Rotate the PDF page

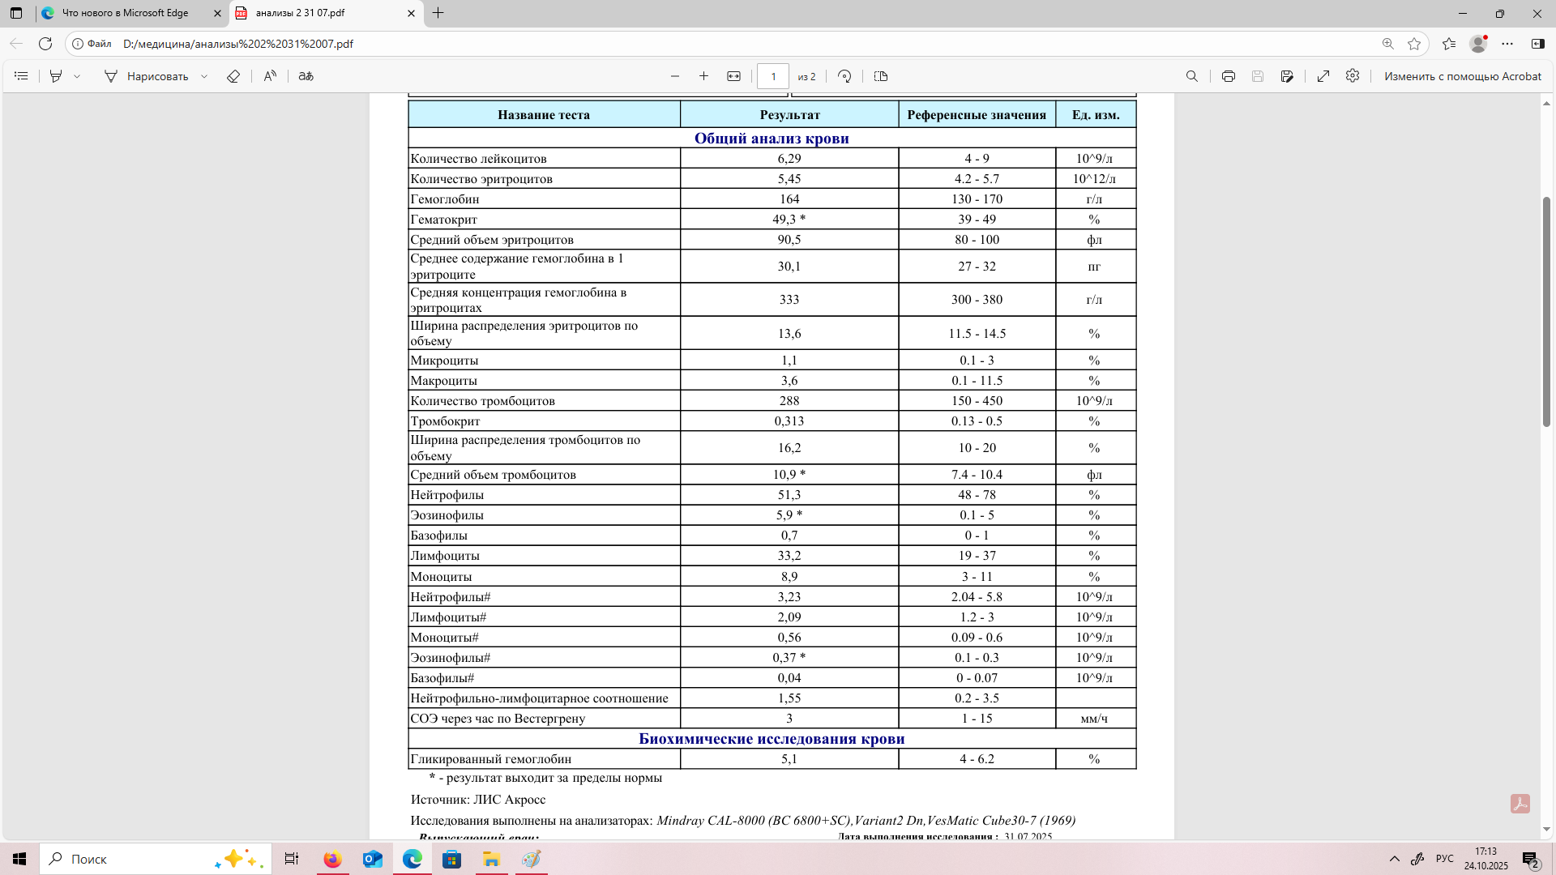click(844, 76)
